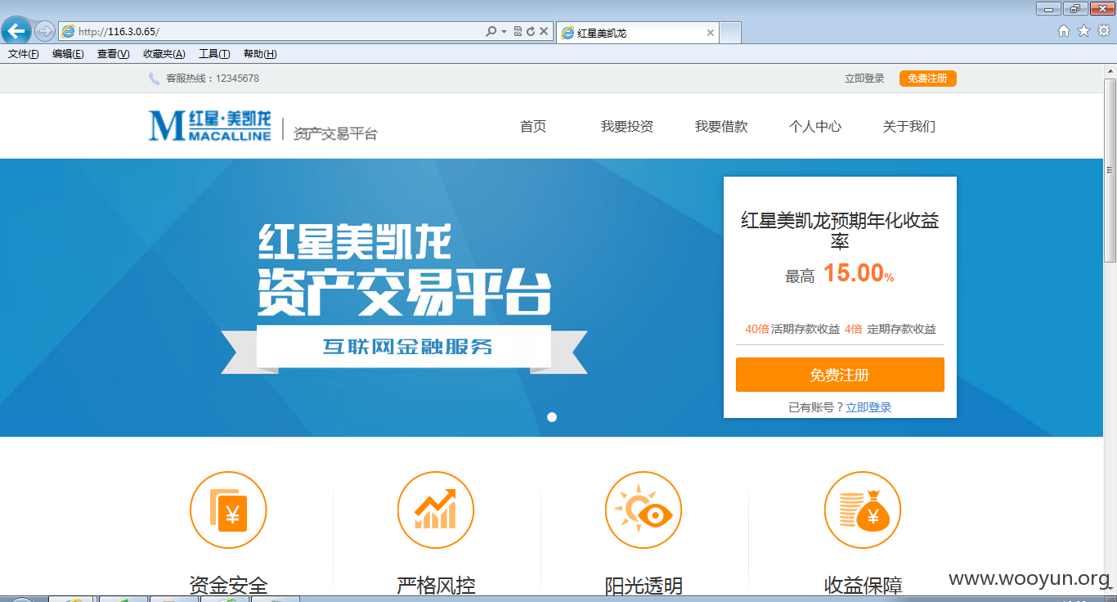The width and height of the screenshot is (1117, 602).
Task: Click top orange 免费注册 button
Action: (x=928, y=79)
